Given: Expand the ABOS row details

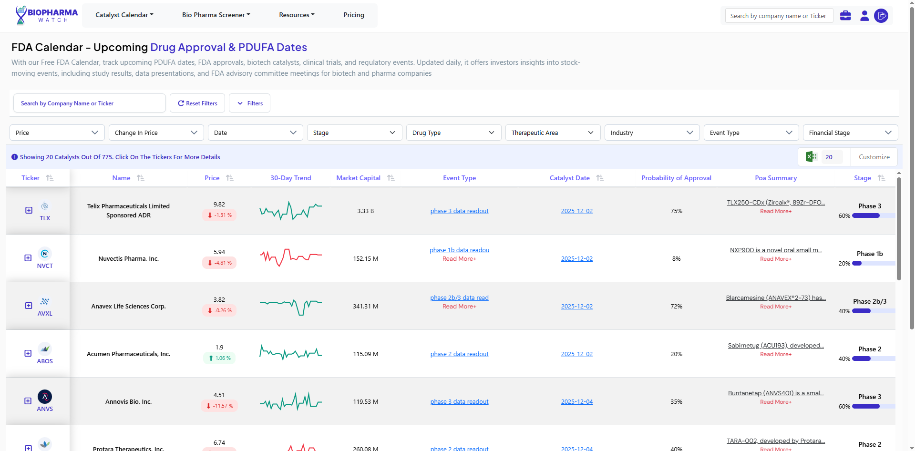Looking at the screenshot, I should coord(28,353).
